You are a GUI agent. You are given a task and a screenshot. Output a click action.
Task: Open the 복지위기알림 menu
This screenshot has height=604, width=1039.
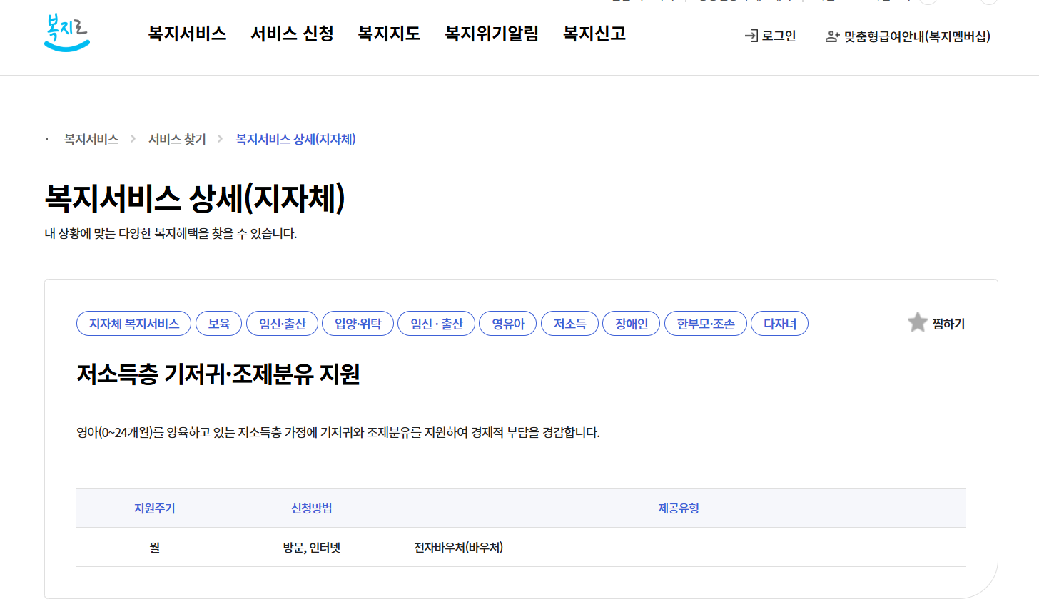[490, 33]
